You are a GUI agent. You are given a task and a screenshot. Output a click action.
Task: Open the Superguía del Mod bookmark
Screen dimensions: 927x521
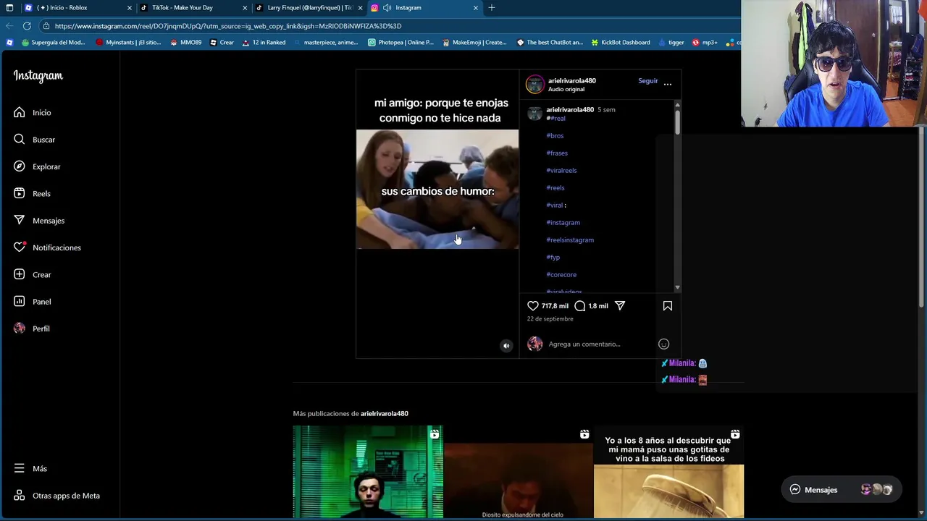53,43
